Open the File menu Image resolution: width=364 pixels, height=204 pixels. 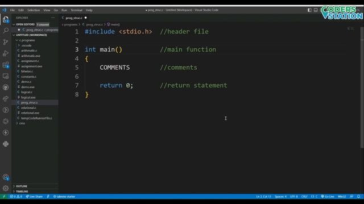(x=13, y=10)
